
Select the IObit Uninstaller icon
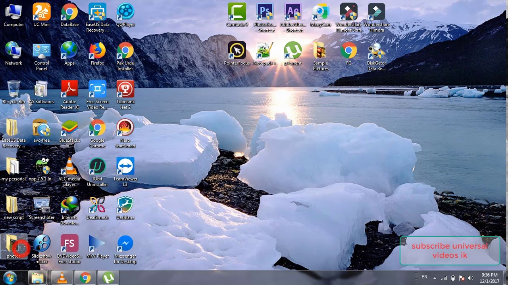tap(97, 166)
